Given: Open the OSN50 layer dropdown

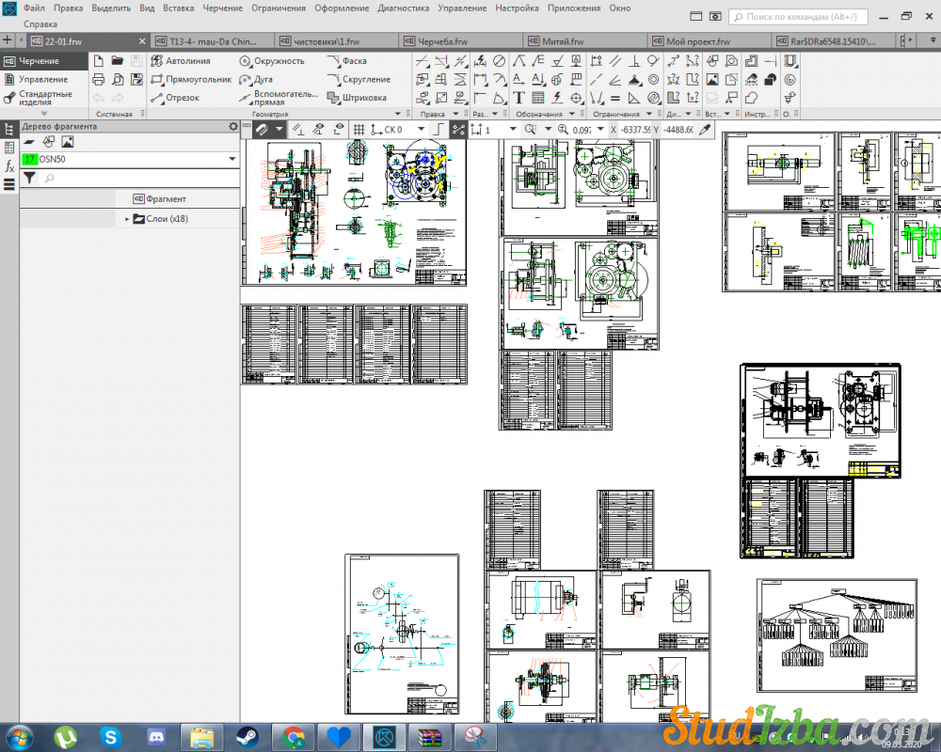Looking at the screenshot, I should coord(232,160).
